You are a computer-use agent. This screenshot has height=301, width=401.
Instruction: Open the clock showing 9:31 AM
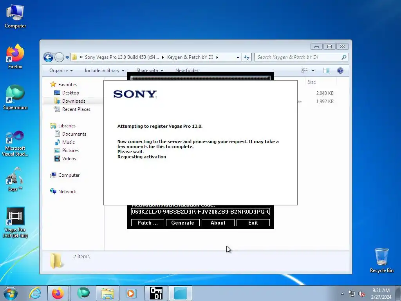coord(381,293)
